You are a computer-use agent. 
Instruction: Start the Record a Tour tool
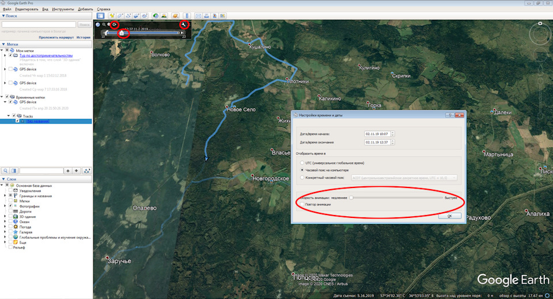tap(144, 16)
